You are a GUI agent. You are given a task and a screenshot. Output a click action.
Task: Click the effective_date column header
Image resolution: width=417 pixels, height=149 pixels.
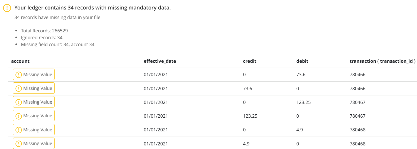(160, 61)
